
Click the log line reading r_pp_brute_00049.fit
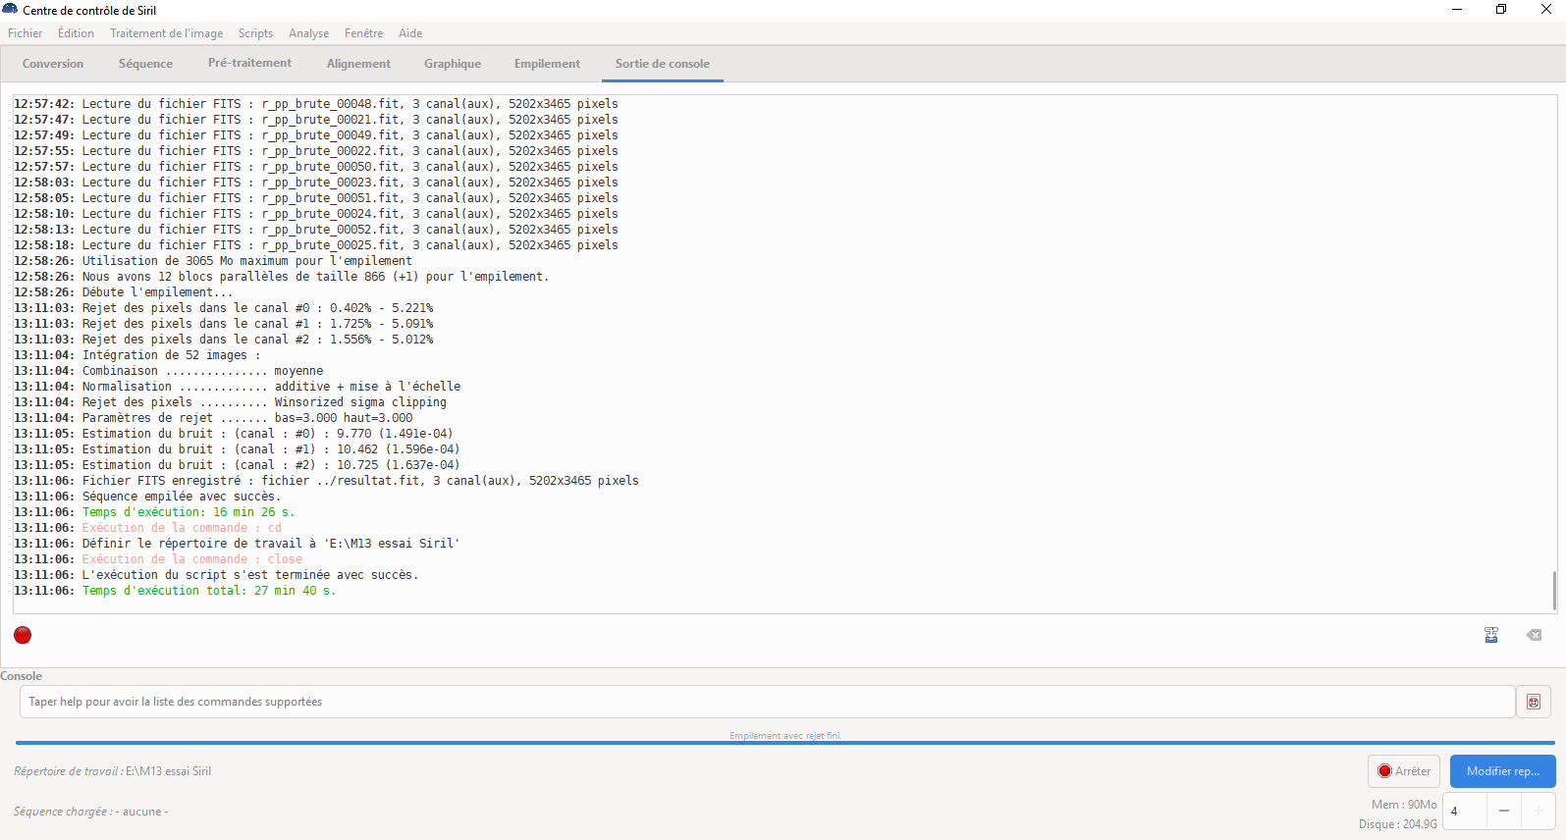pyautogui.click(x=316, y=135)
